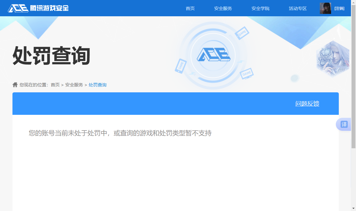Open the 首页 navigation menu item
Screen dimensions: 356x211
click(x=190, y=9)
